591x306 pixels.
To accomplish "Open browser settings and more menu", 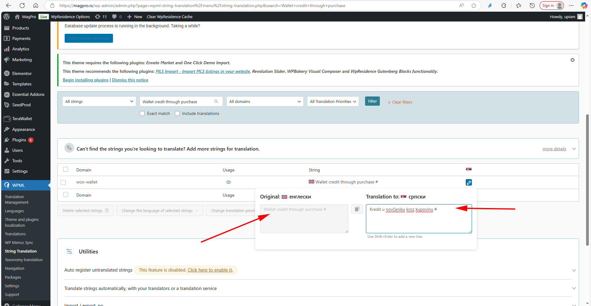I will point(571,6).
